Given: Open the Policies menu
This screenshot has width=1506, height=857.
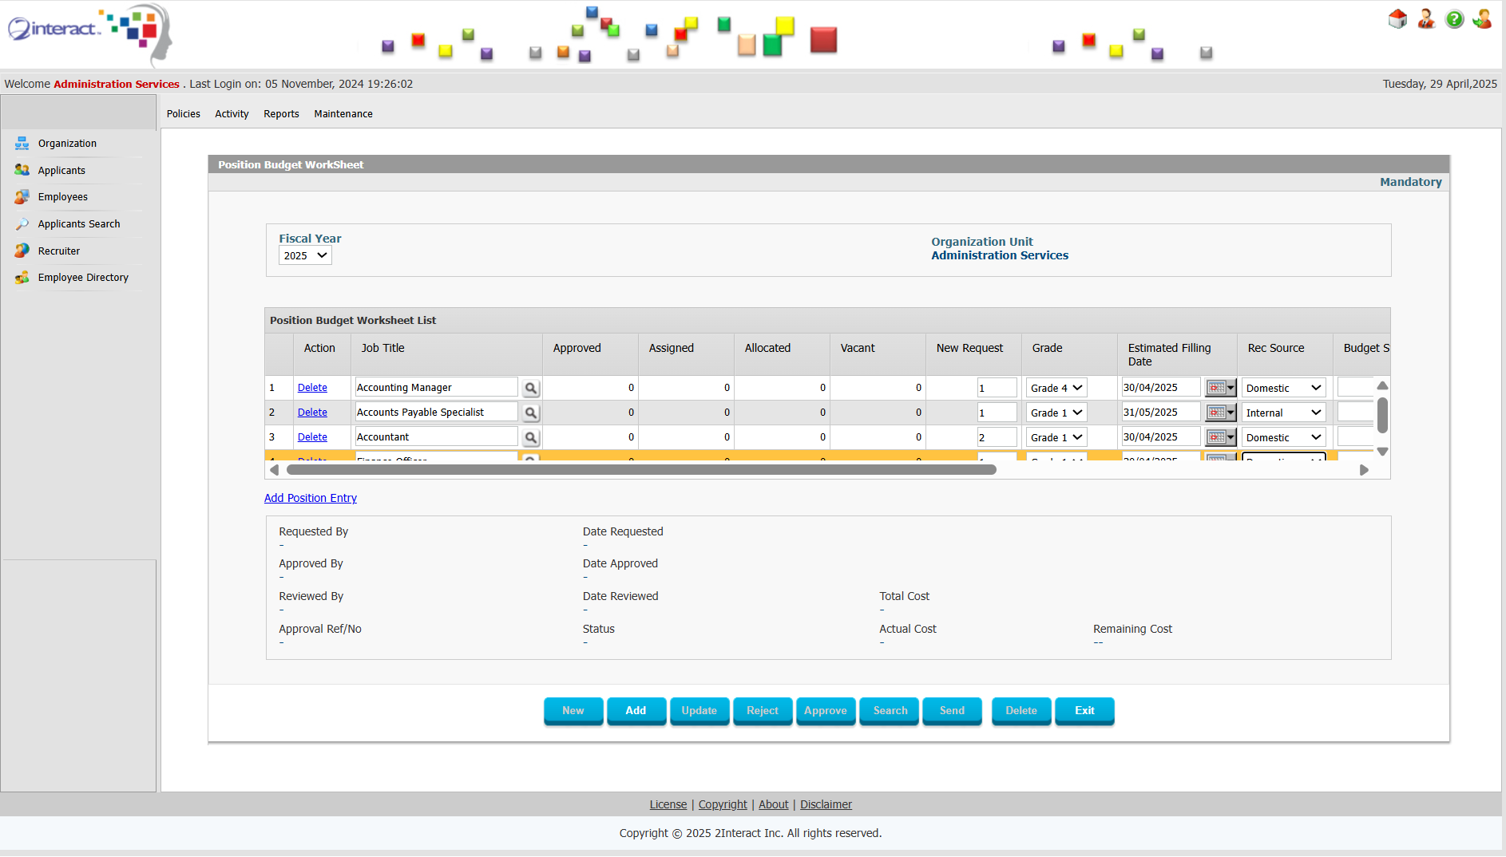Looking at the screenshot, I should click(x=183, y=113).
